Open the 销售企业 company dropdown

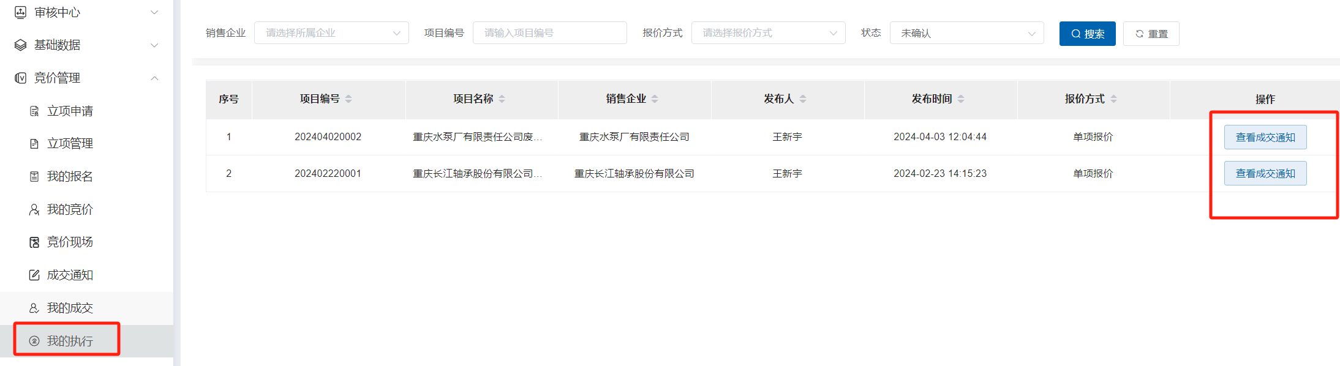tap(331, 33)
